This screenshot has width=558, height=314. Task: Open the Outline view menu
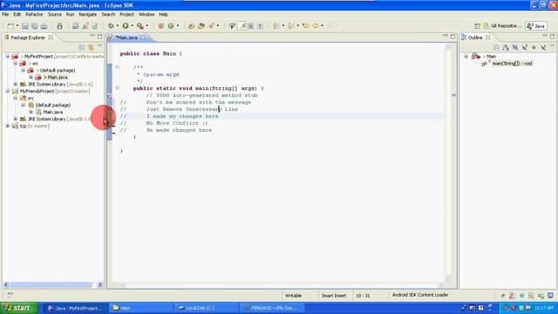(x=552, y=46)
